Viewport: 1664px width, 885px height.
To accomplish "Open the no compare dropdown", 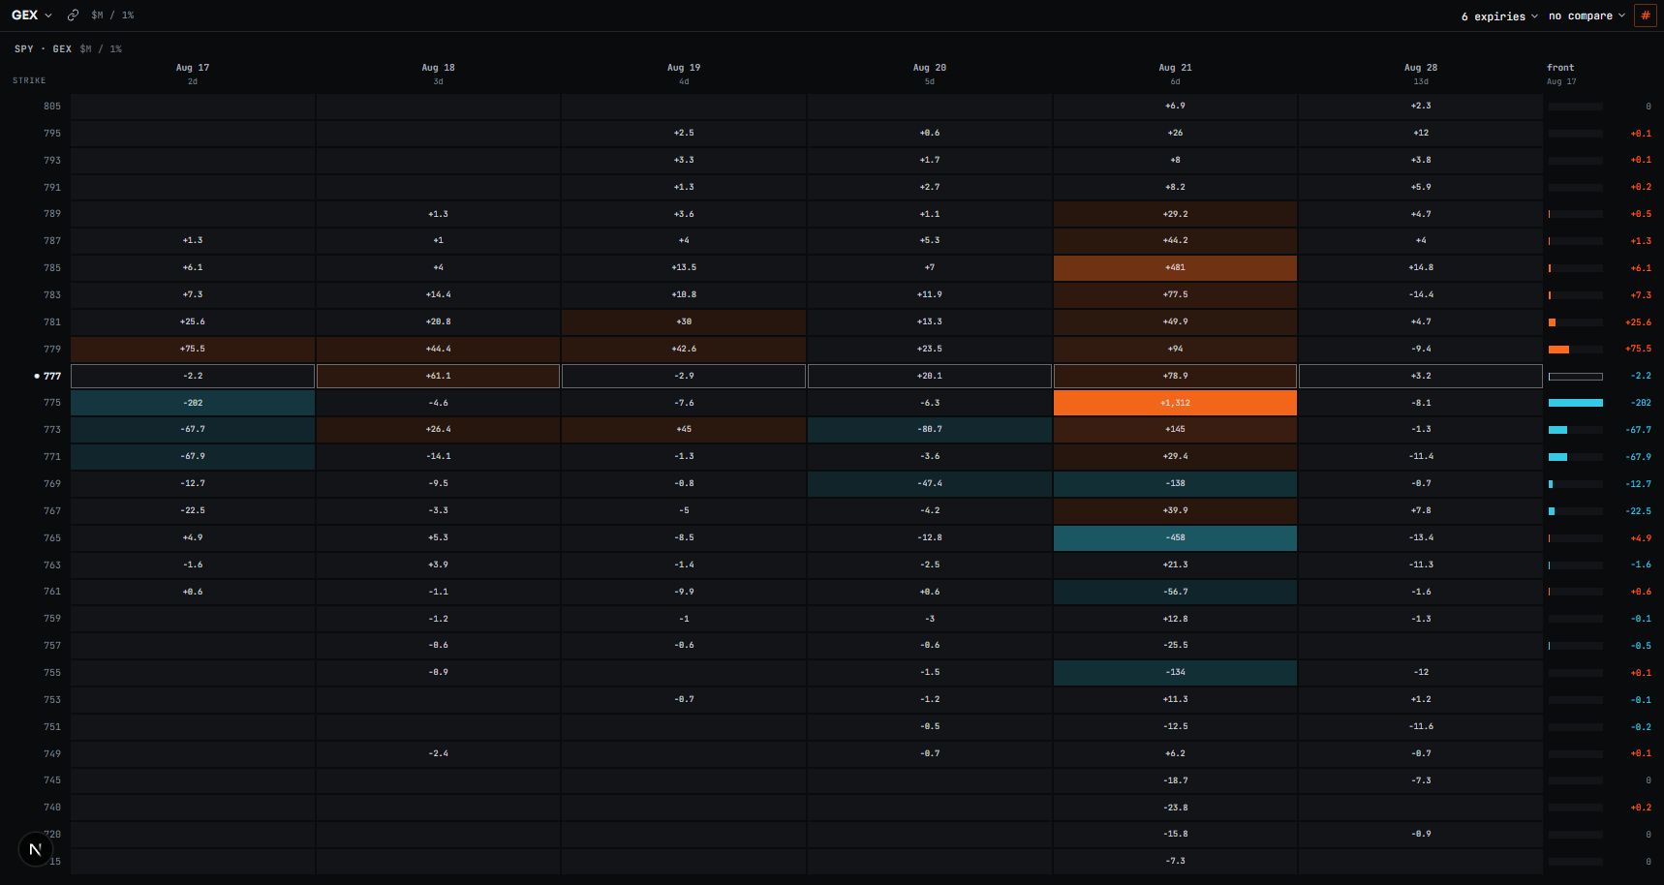I will (1587, 16).
